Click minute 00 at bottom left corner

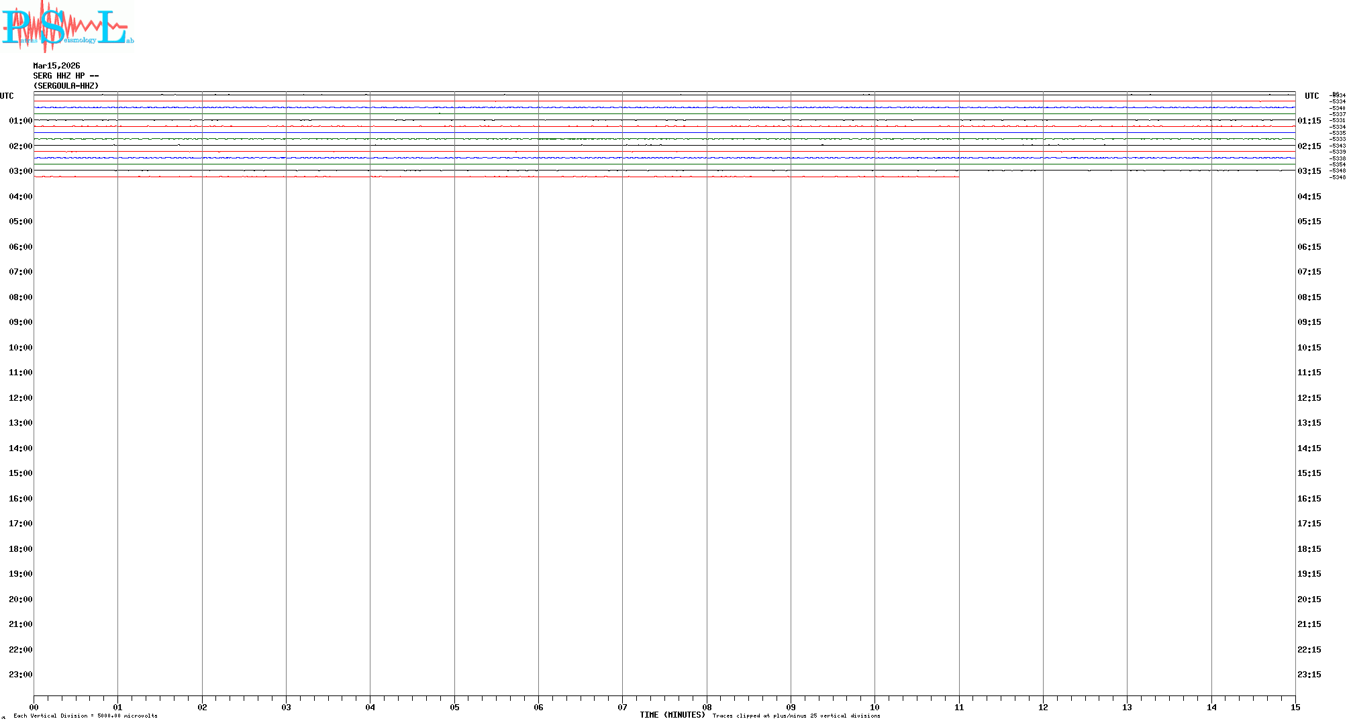click(34, 707)
